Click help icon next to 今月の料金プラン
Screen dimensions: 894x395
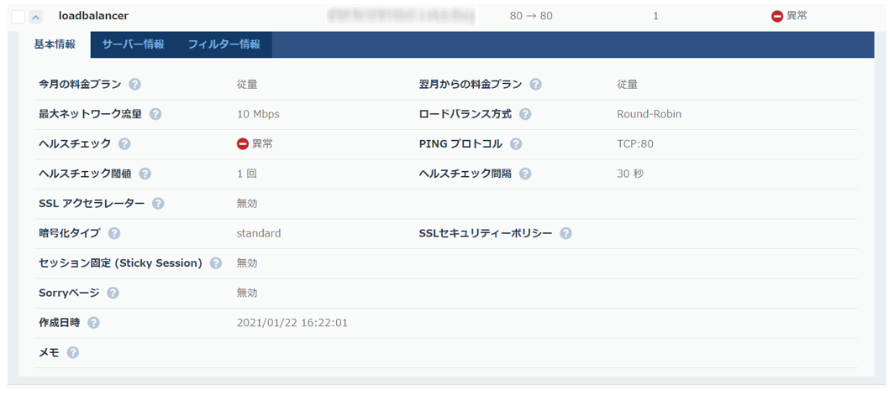point(134,85)
